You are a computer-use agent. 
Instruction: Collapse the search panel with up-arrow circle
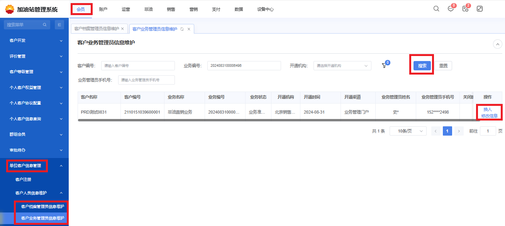pyautogui.click(x=498, y=44)
